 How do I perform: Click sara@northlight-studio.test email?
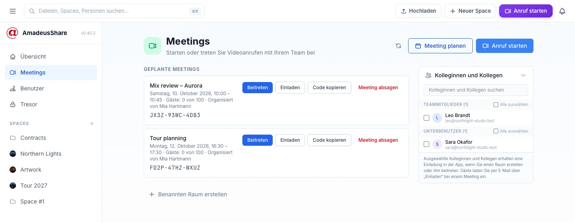click(x=471, y=148)
